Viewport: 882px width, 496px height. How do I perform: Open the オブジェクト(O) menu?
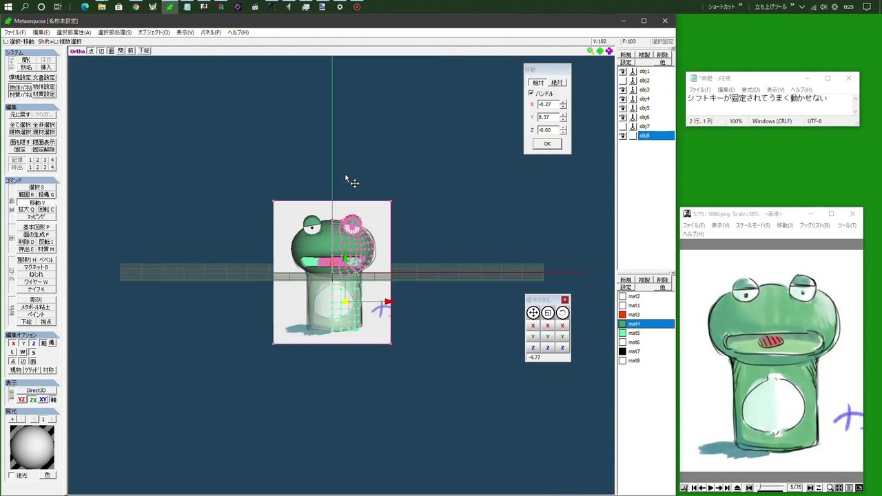click(154, 32)
